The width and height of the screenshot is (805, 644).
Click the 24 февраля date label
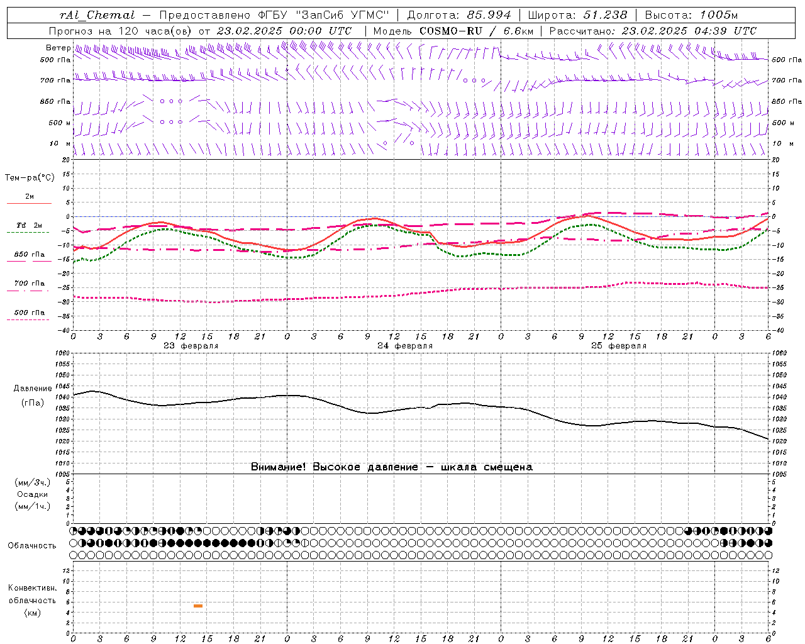point(405,346)
